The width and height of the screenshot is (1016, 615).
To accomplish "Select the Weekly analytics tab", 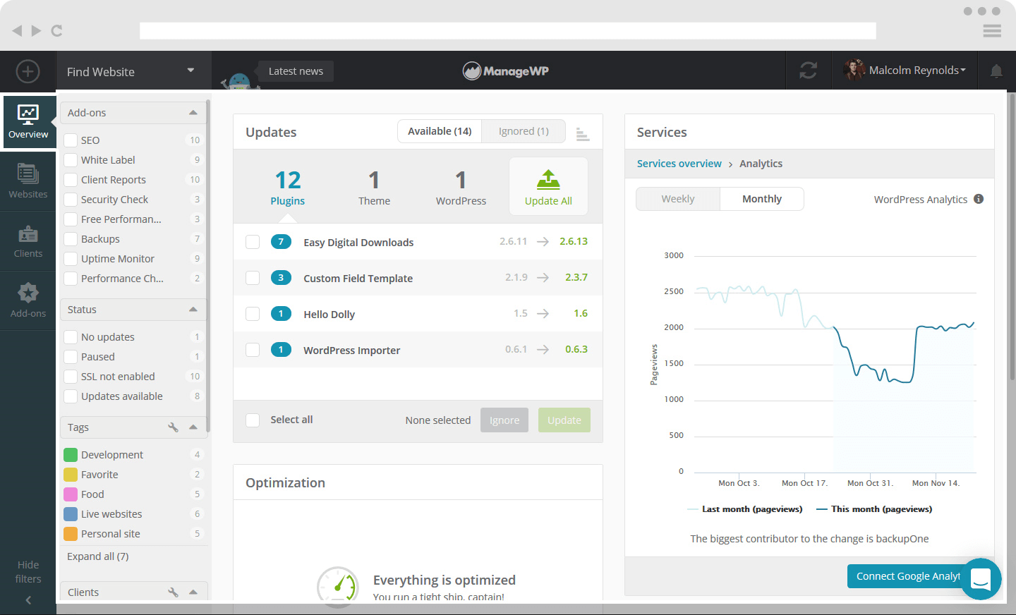I will pos(677,199).
